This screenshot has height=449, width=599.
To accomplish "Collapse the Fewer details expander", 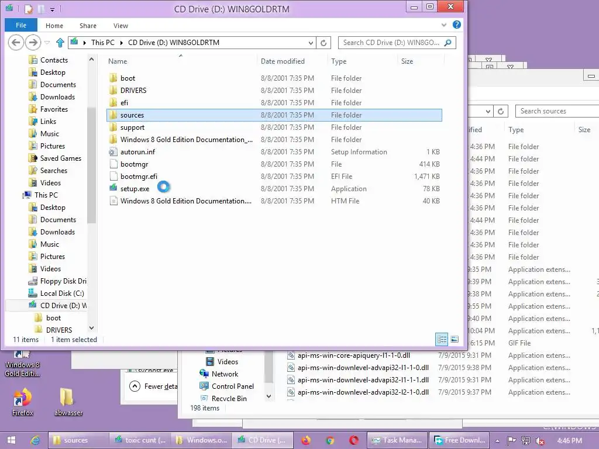I will pos(135,386).
